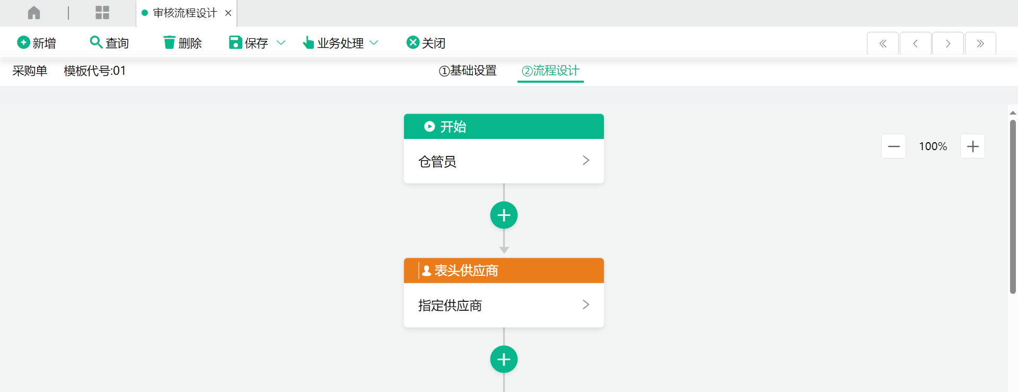Expand the 保存 dropdown arrow
The width and height of the screenshot is (1018, 392).
281,43
